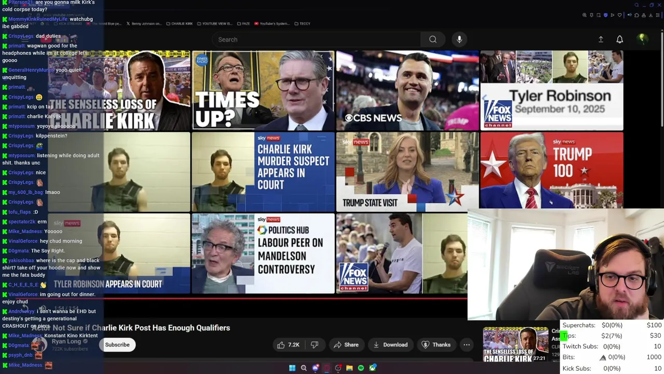Click the YouTube search magnifier button
664x374 pixels.
click(433, 39)
